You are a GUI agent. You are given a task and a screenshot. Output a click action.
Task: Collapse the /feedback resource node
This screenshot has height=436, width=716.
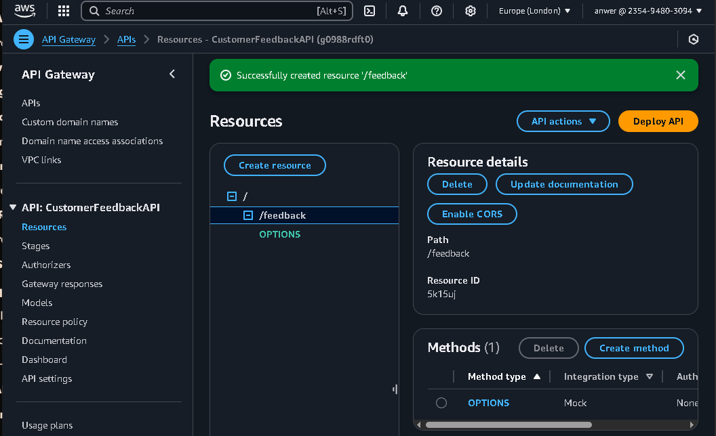[248, 215]
